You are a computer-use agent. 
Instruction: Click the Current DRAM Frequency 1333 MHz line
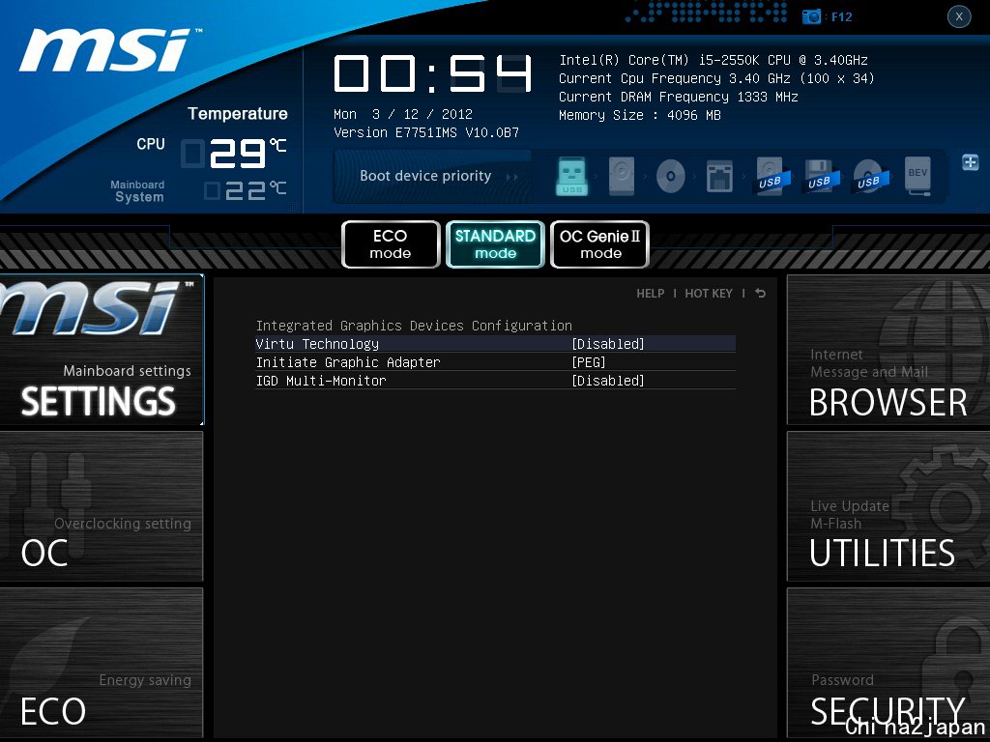tap(679, 97)
